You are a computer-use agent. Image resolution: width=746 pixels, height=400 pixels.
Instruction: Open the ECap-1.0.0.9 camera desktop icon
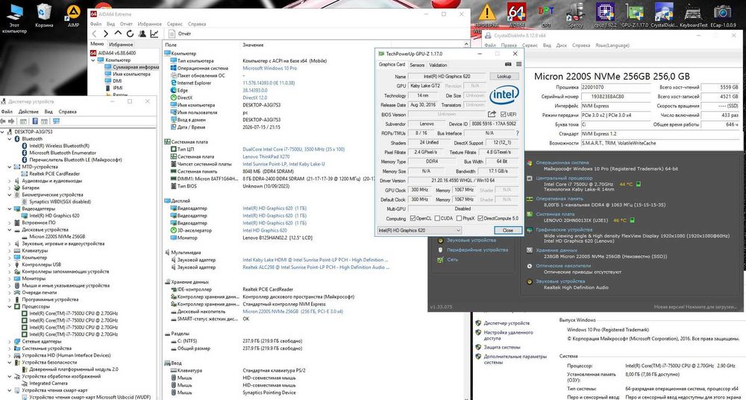723,16
